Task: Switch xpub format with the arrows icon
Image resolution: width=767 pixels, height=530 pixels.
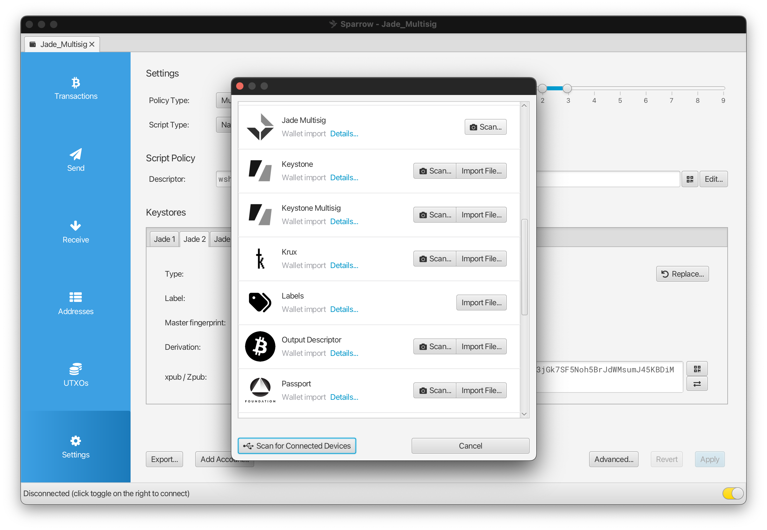Action: (697, 384)
